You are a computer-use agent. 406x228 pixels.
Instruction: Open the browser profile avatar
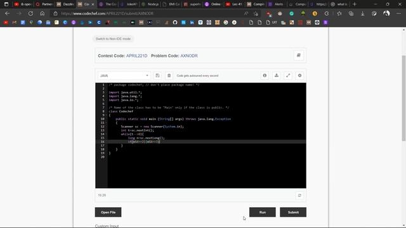pos(386,13)
